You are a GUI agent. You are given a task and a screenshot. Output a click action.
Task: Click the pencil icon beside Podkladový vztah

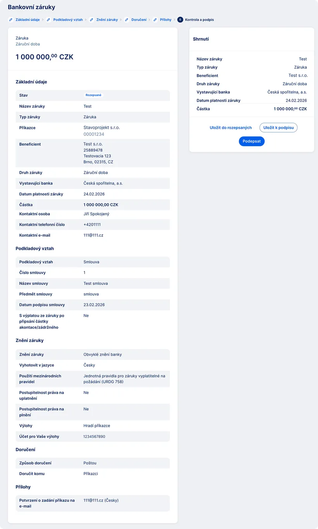click(49, 20)
